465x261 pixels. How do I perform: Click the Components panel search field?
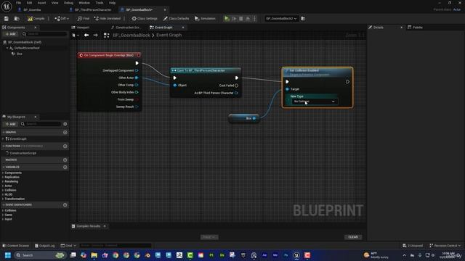coord(44,34)
